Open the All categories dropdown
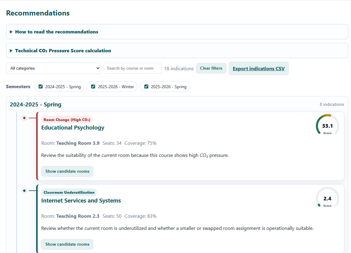 click(x=53, y=68)
